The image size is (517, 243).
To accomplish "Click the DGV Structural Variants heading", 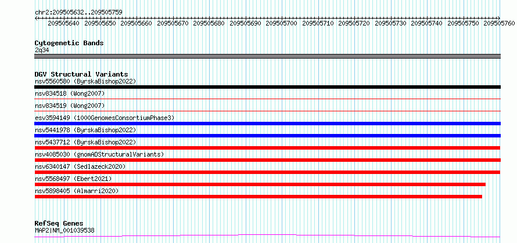I will [81, 74].
